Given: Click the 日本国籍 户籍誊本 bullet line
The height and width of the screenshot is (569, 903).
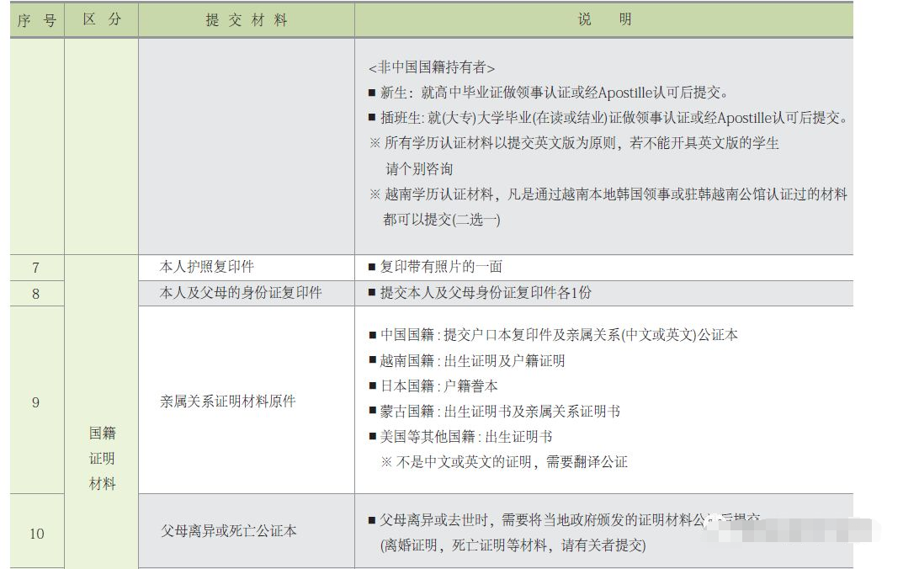Looking at the screenshot, I should (x=433, y=386).
